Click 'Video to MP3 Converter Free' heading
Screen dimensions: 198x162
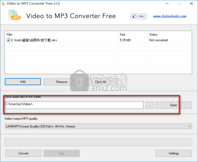coord(71,16)
